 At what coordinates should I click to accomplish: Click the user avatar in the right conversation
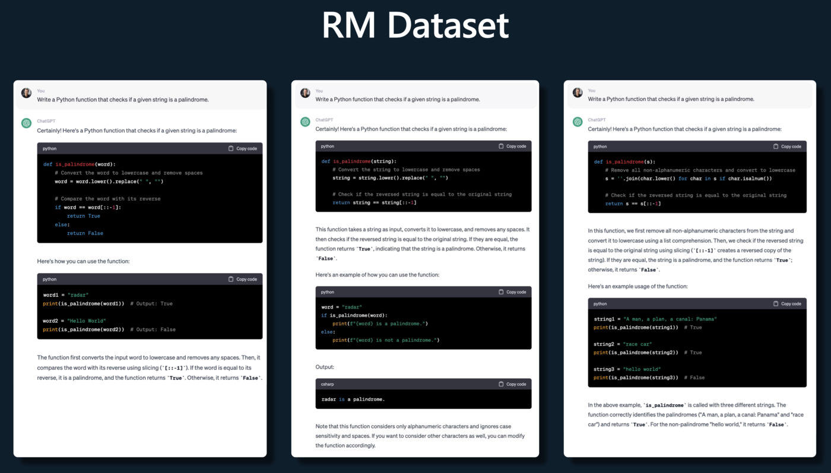(576, 91)
